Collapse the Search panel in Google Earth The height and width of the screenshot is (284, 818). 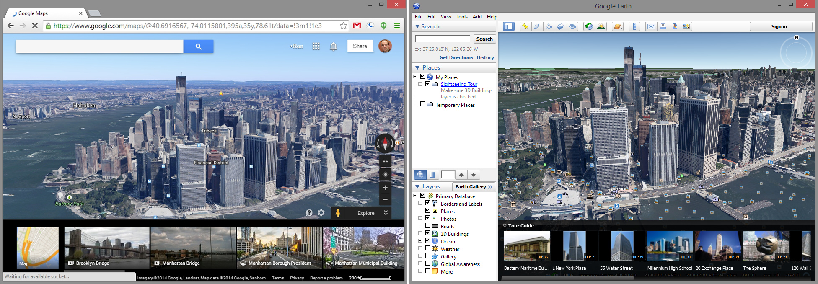point(417,26)
